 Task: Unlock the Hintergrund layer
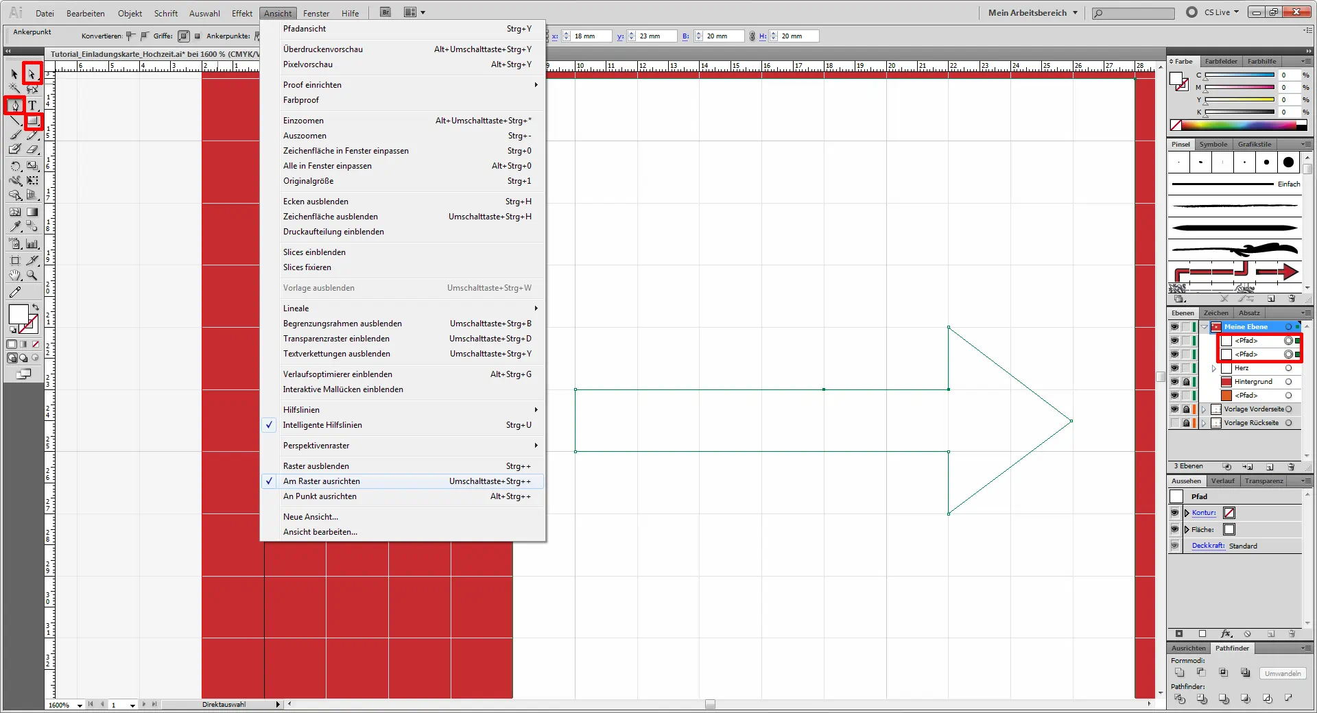pos(1186,382)
